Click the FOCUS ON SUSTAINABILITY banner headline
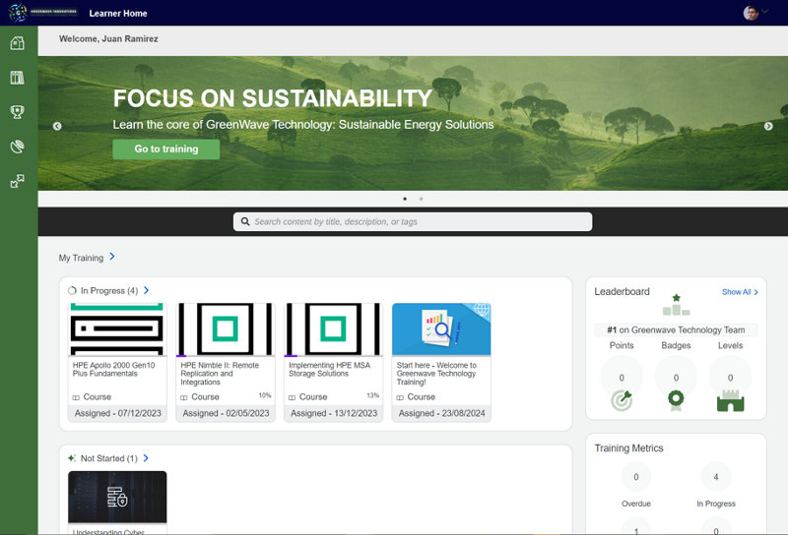This screenshot has height=535, width=788. (273, 98)
